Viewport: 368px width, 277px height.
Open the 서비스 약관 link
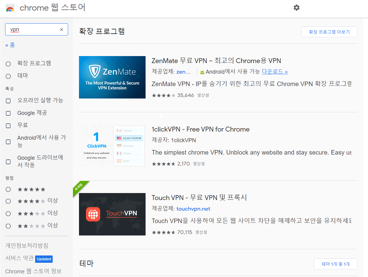19,258
